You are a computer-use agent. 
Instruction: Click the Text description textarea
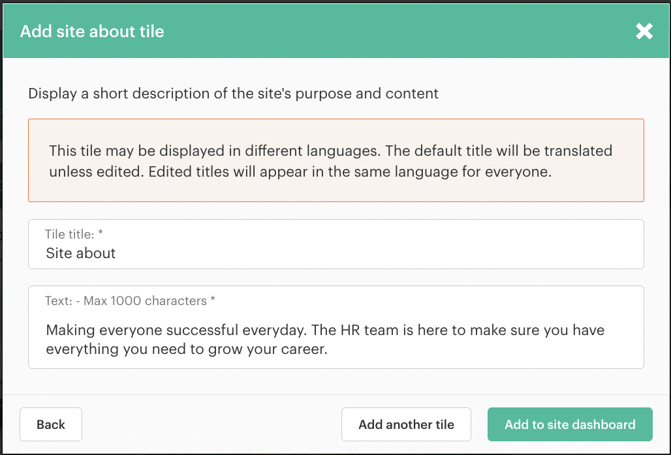(x=336, y=327)
